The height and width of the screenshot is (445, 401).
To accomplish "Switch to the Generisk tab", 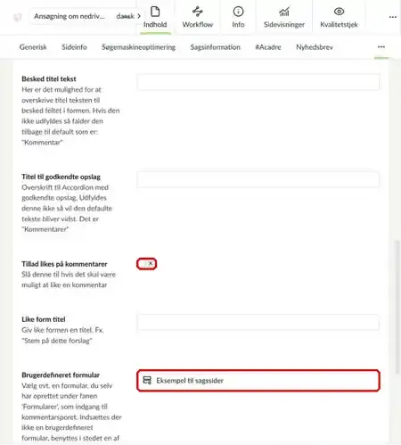I will 33,47.
